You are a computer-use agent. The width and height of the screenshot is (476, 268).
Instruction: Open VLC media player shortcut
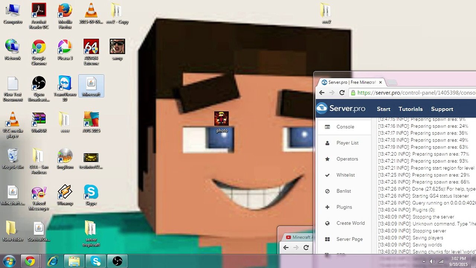(13, 125)
